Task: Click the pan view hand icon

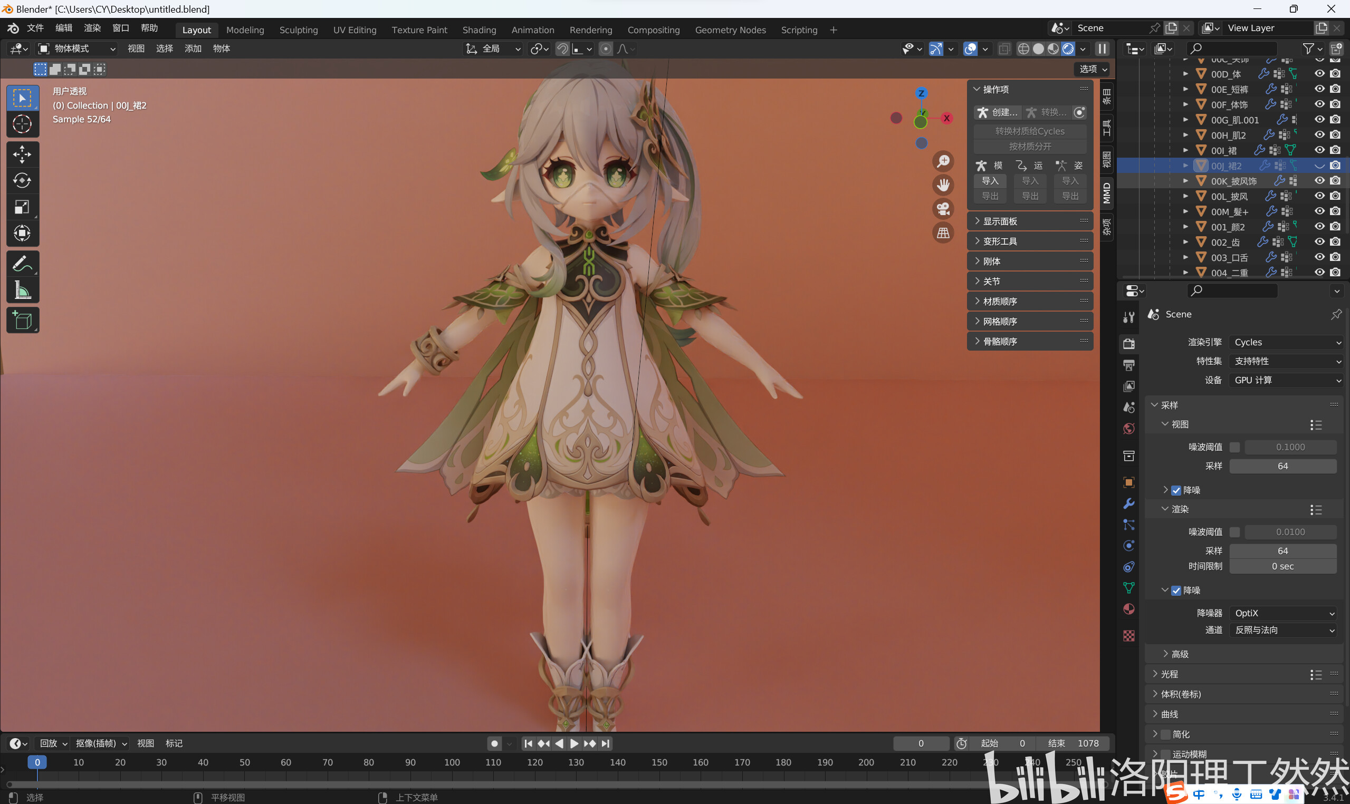Action: click(x=944, y=185)
